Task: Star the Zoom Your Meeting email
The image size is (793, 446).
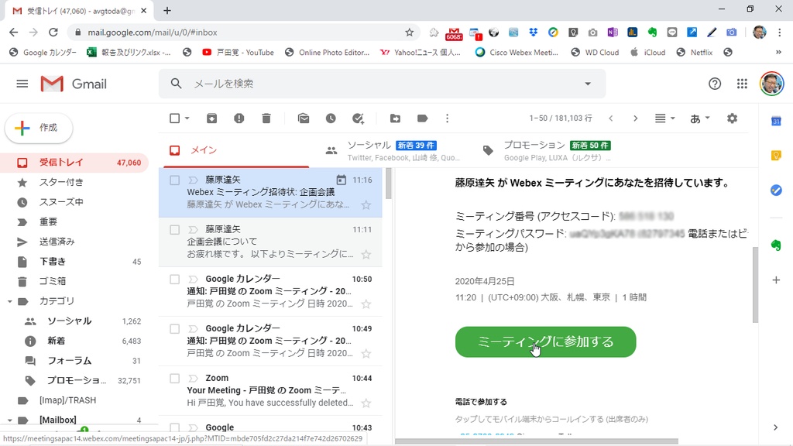Action: pyautogui.click(x=366, y=403)
